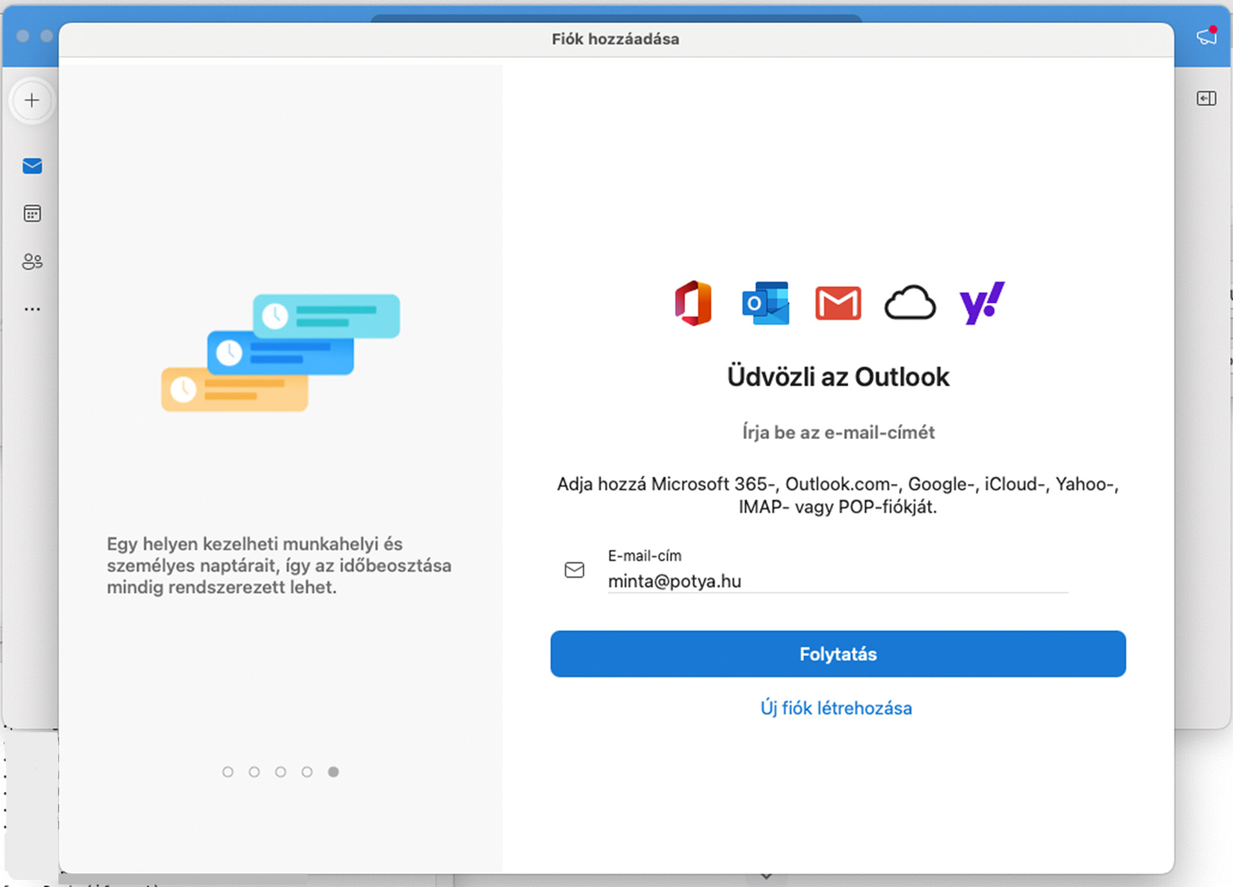
Task: Click the E-mail-cím field containing minta@potya.hu
Action: (838, 581)
